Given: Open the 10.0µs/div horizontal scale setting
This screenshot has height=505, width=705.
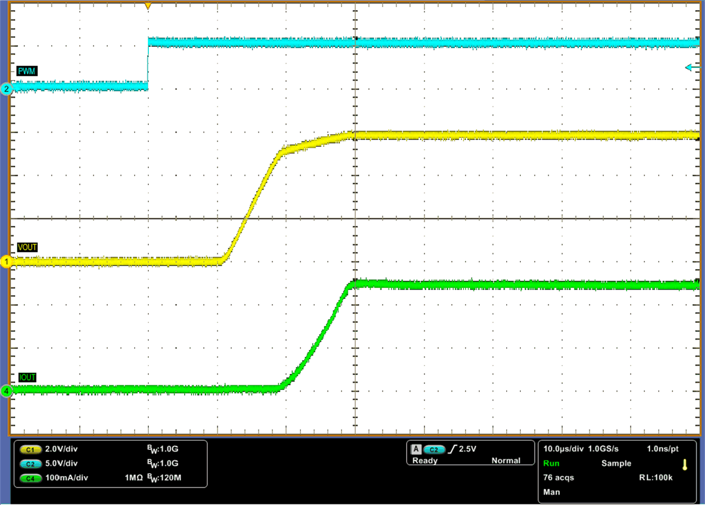Looking at the screenshot, I should tap(562, 449).
